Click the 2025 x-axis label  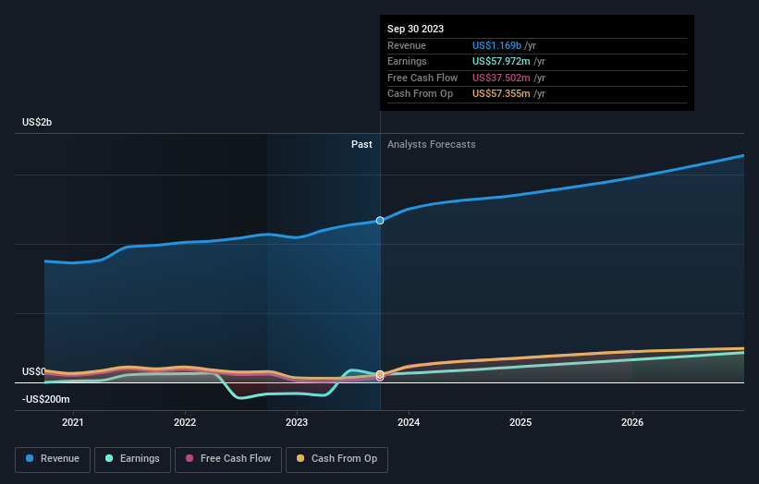pos(520,423)
